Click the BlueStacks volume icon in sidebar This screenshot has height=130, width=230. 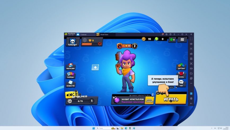pyautogui.click(x=191, y=44)
